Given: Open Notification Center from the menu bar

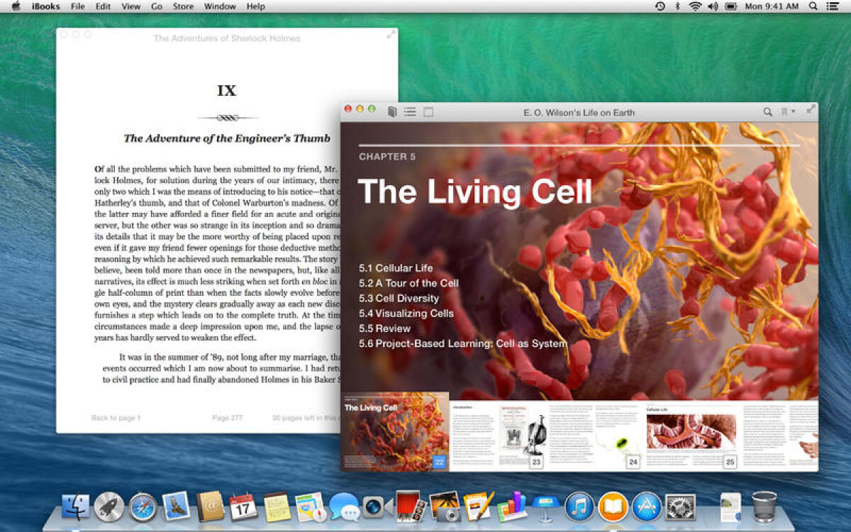Looking at the screenshot, I should pyautogui.click(x=834, y=6).
